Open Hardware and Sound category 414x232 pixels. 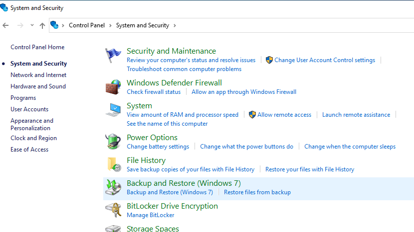[x=38, y=86]
